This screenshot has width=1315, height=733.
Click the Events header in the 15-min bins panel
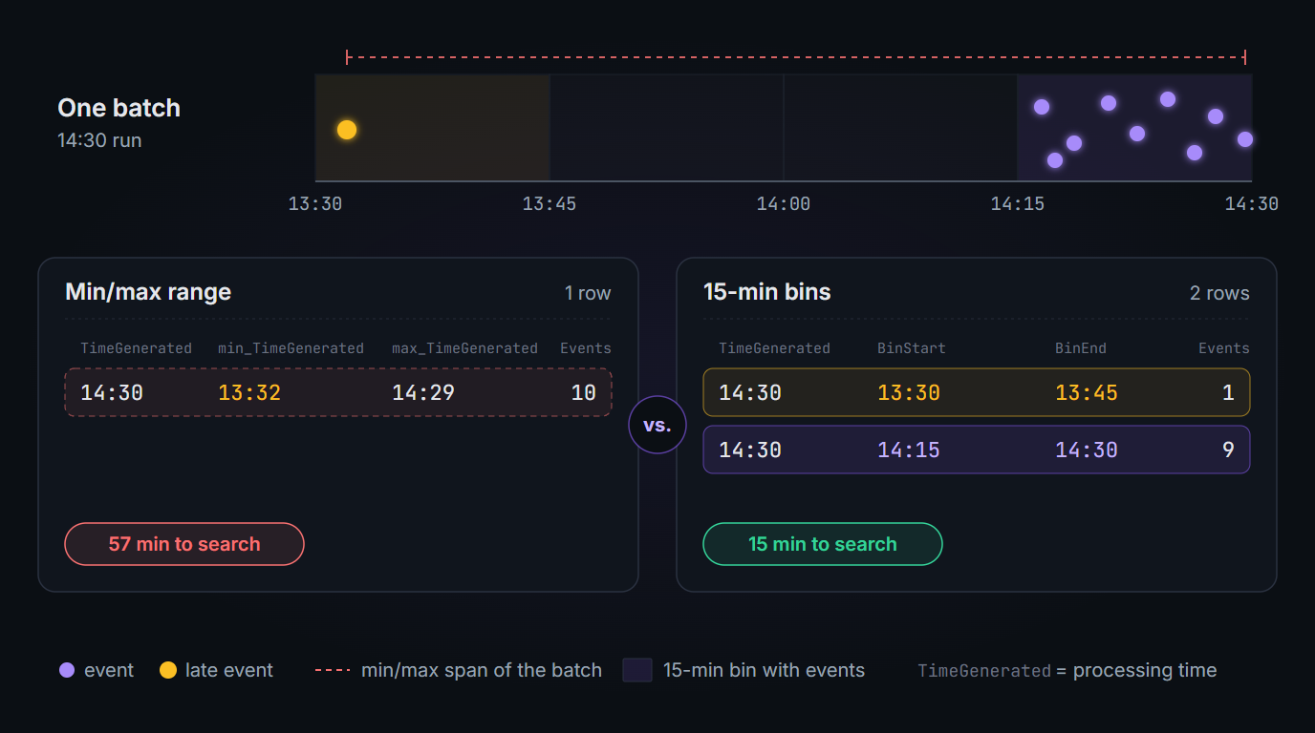(x=1224, y=348)
